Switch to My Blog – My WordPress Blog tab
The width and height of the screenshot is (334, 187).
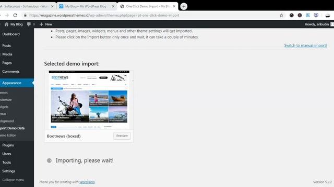click(x=86, y=6)
